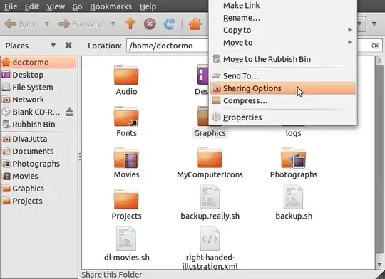Select doctormo home in Places sidebar
Viewport: 385px width, 279px height.
[x=38, y=63]
